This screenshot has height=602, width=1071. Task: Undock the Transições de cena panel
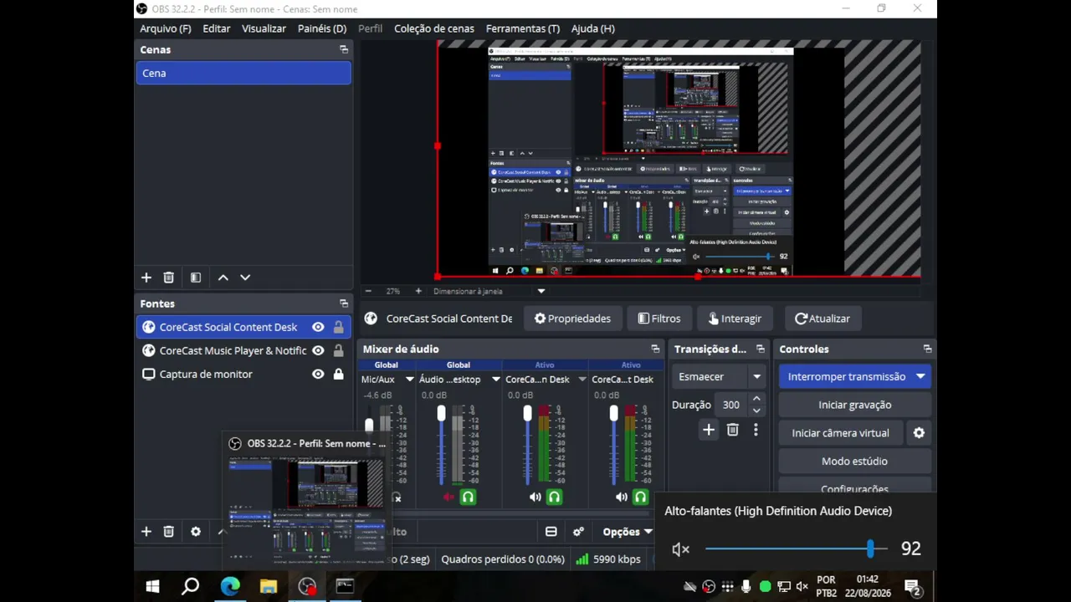tap(760, 349)
